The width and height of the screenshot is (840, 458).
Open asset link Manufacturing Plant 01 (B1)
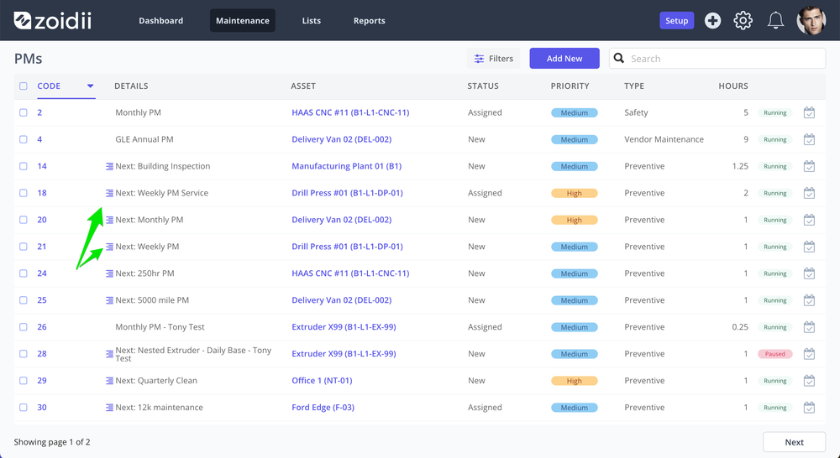(x=347, y=166)
